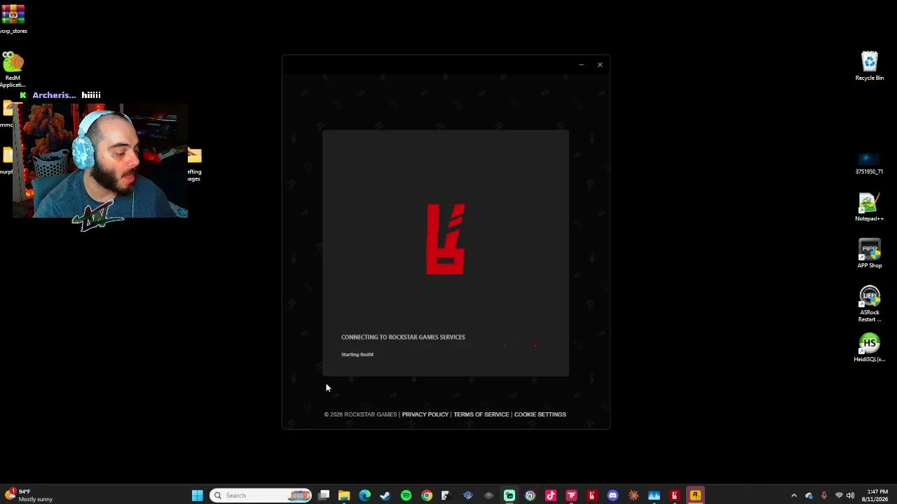Select the HeidiSQL desktop shortcut
897x504 pixels.
[x=869, y=348]
